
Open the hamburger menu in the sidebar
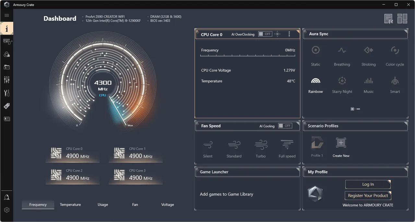tap(6, 15)
